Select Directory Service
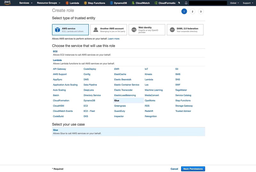The width and height of the screenshot is (256, 172). tap(92, 95)
